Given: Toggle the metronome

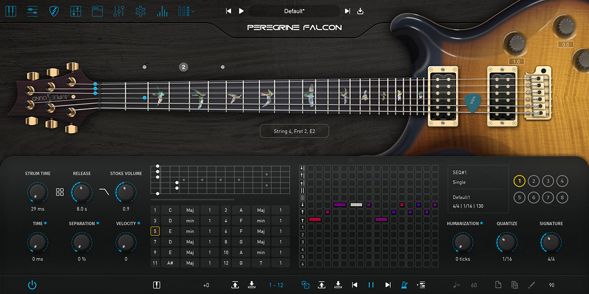Looking at the screenshot, I should point(404,285).
